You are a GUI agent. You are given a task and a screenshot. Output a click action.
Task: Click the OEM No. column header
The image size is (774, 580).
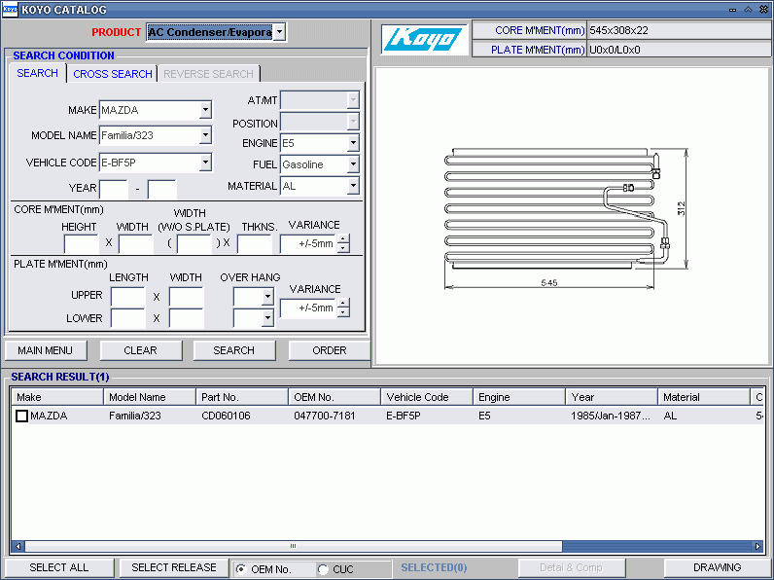334,397
